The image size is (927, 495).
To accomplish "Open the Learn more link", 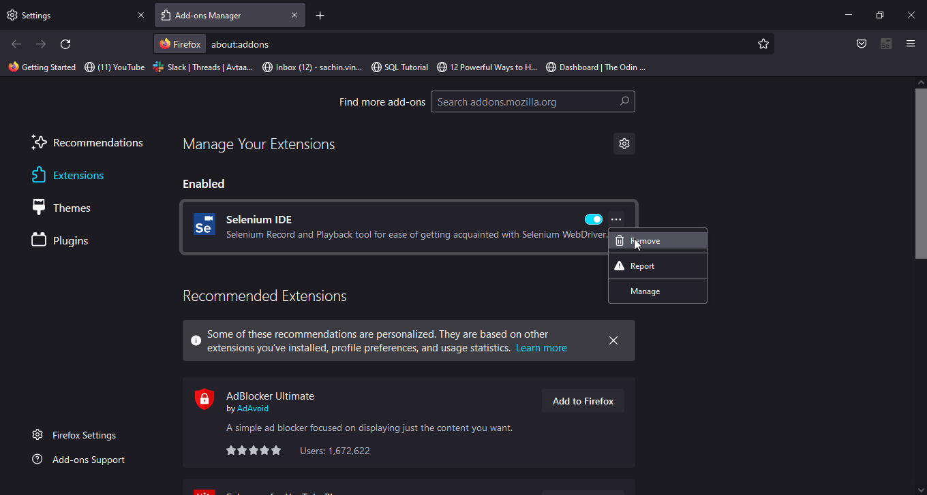I will [x=541, y=348].
